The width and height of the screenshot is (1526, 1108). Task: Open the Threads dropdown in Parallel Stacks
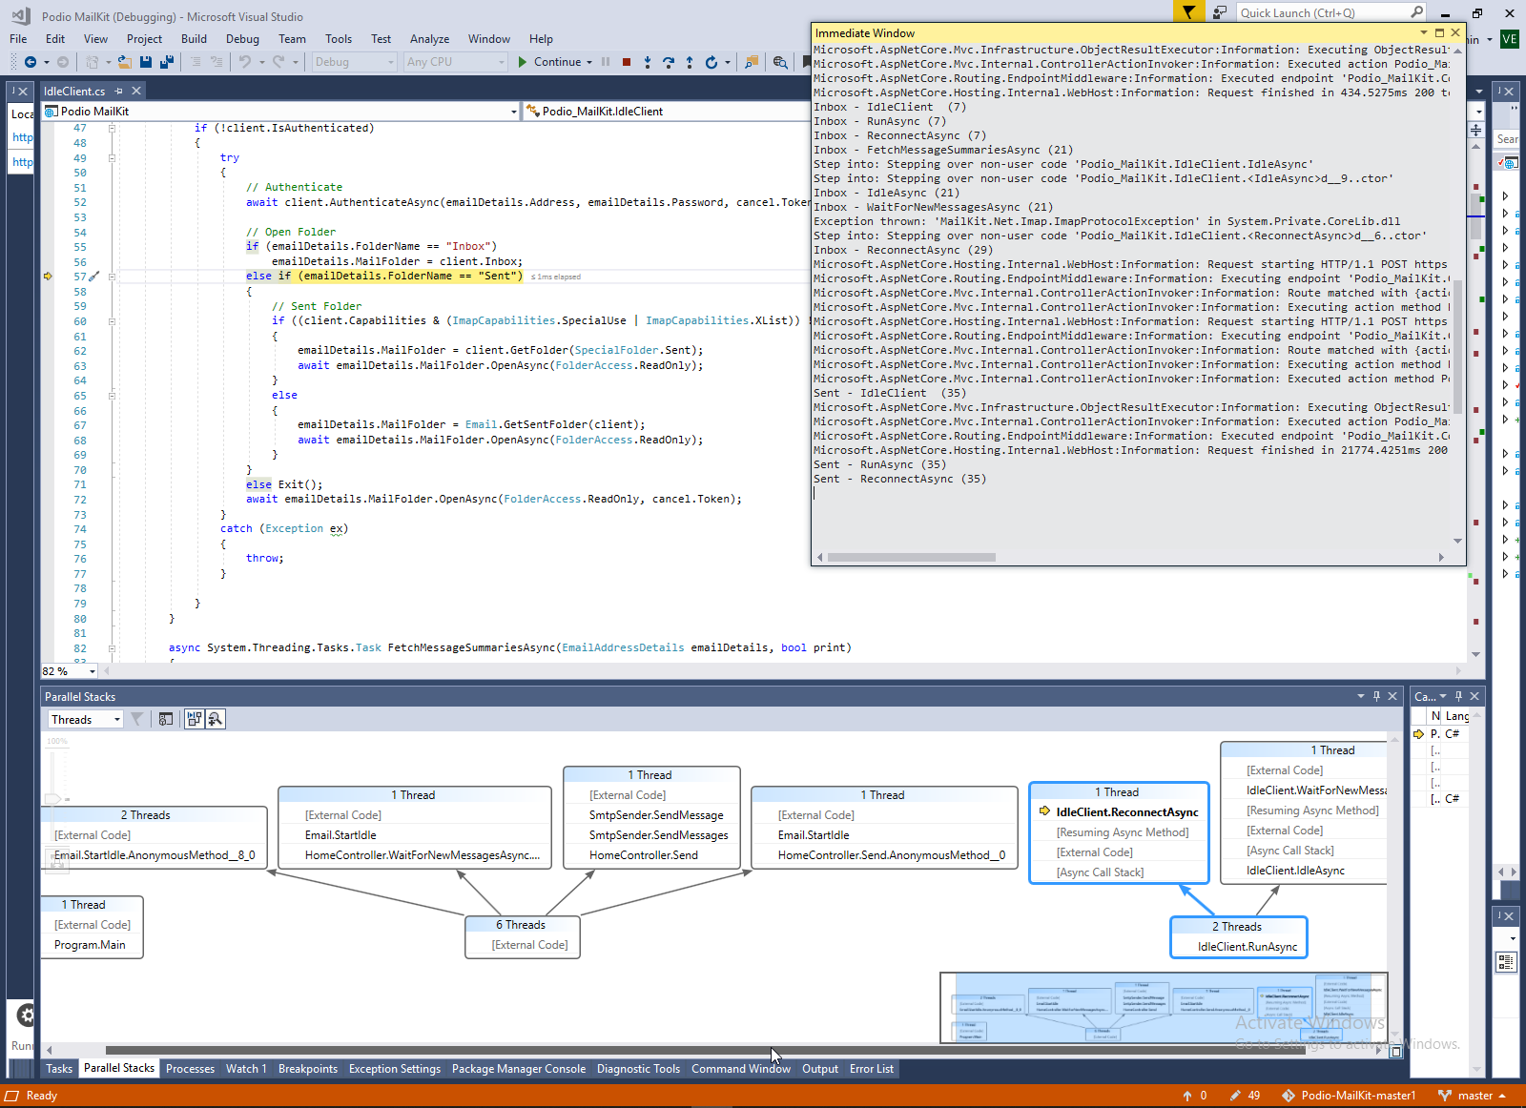tap(86, 720)
